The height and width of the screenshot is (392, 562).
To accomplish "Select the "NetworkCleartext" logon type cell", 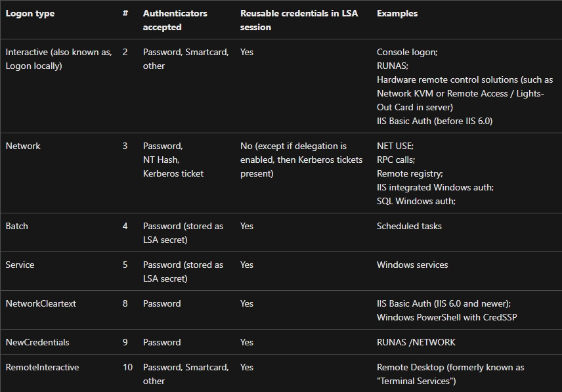I will point(41,303).
